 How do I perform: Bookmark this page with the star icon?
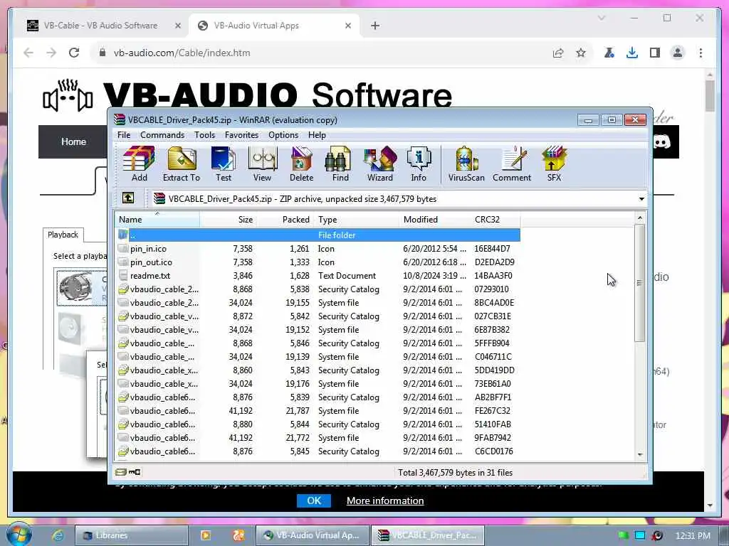(x=581, y=53)
